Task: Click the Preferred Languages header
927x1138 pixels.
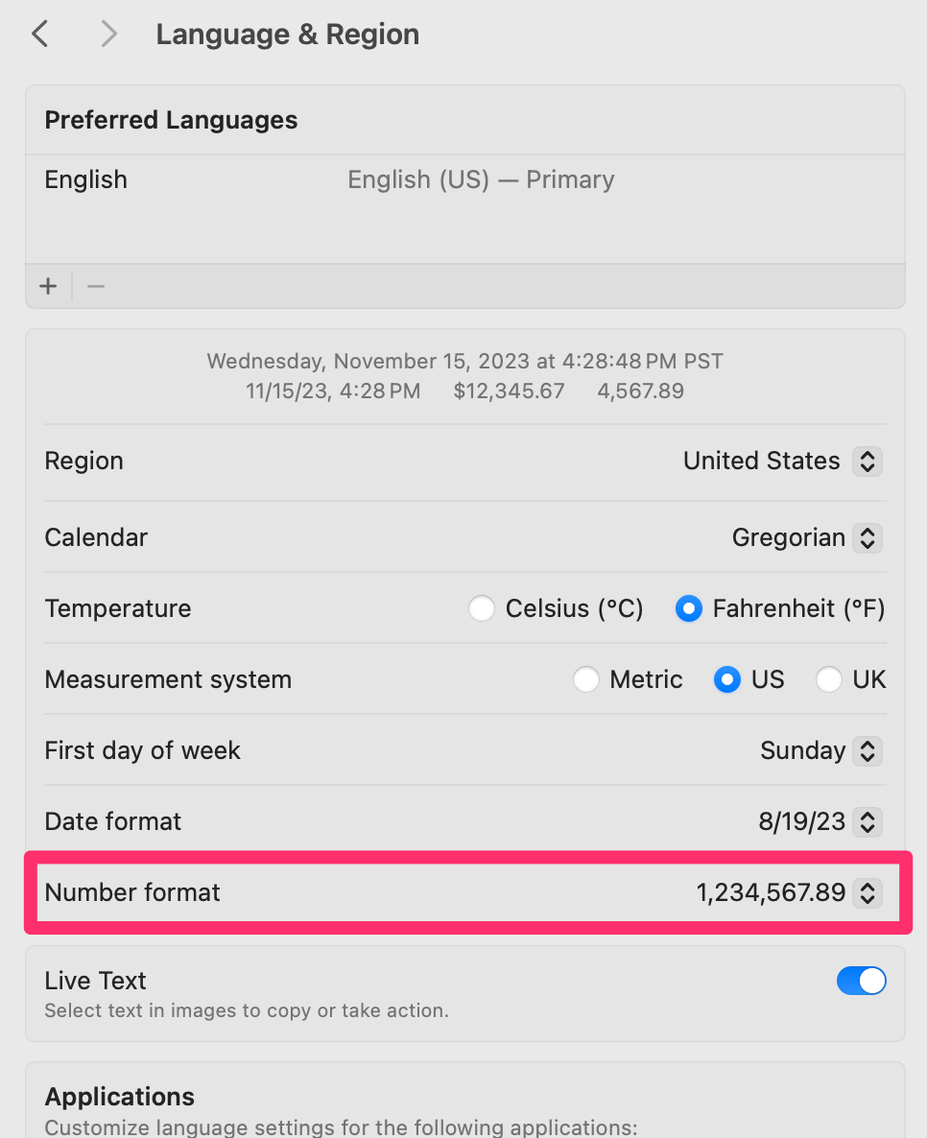Action: tap(171, 120)
